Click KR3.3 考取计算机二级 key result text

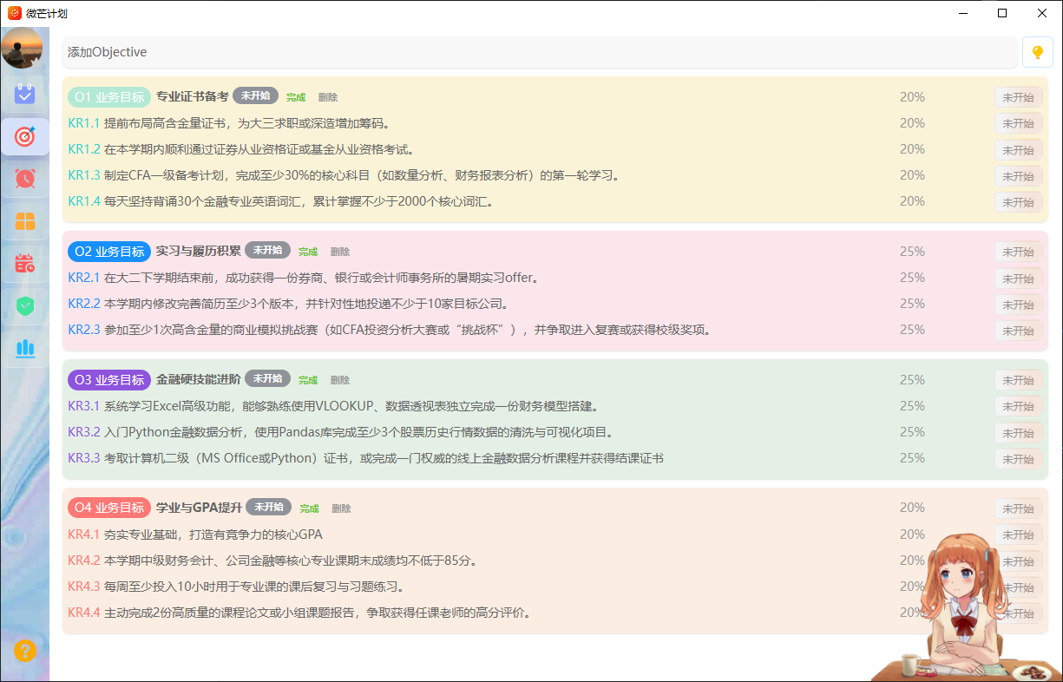[x=365, y=458]
